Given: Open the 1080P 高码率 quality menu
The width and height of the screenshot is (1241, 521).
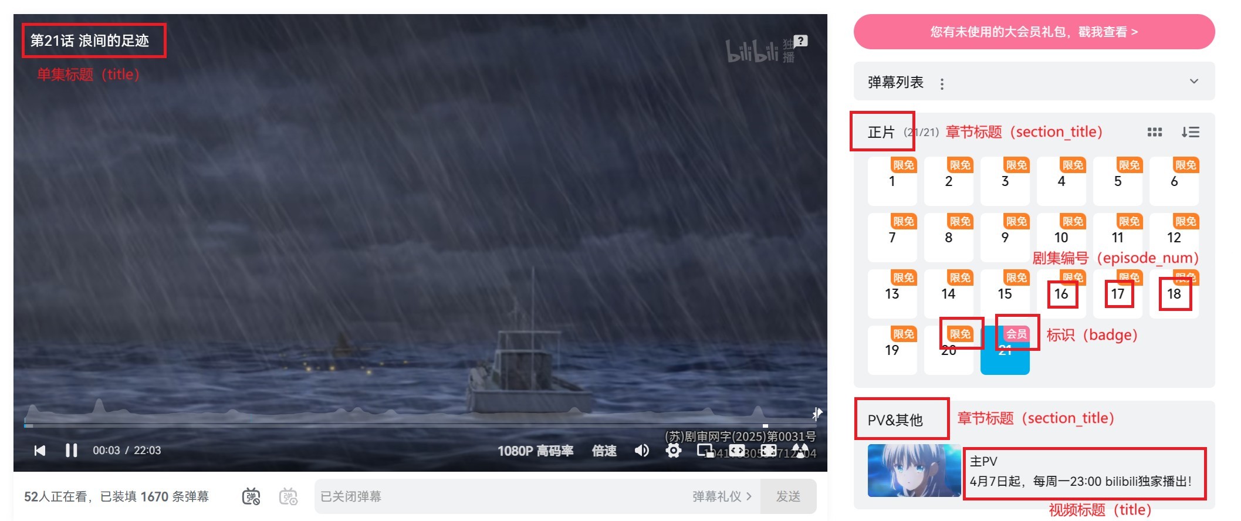Looking at the screenshot, I should point(535,451).
